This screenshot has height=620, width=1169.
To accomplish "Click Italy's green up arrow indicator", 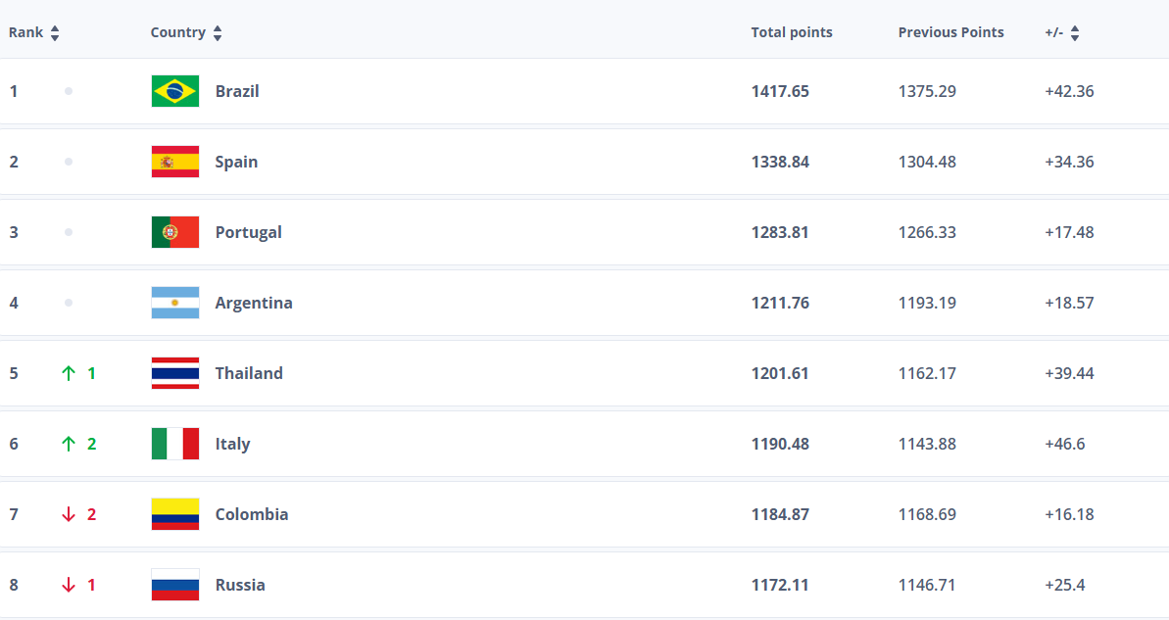I will pyautogui.click(x=69, y=444).
